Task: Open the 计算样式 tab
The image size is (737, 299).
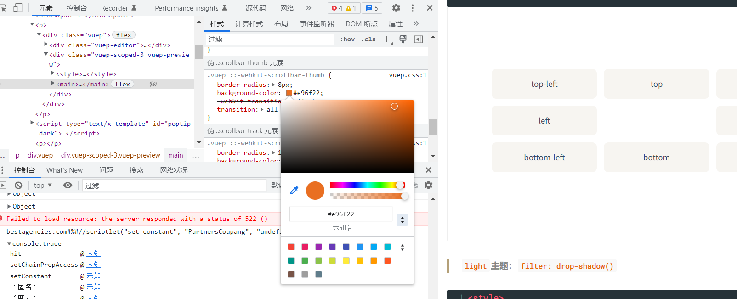Action: click(x=249, y=24)
